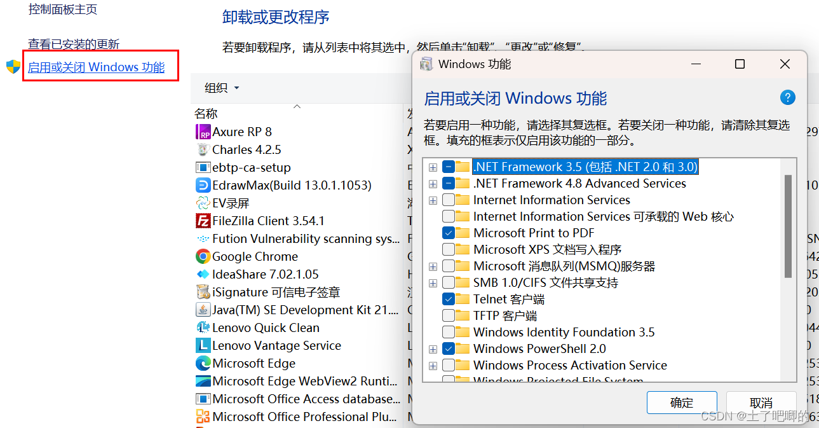
Task: Click the IdeaShare 7.02.1.05 icon
Action: tap(203, 274)
